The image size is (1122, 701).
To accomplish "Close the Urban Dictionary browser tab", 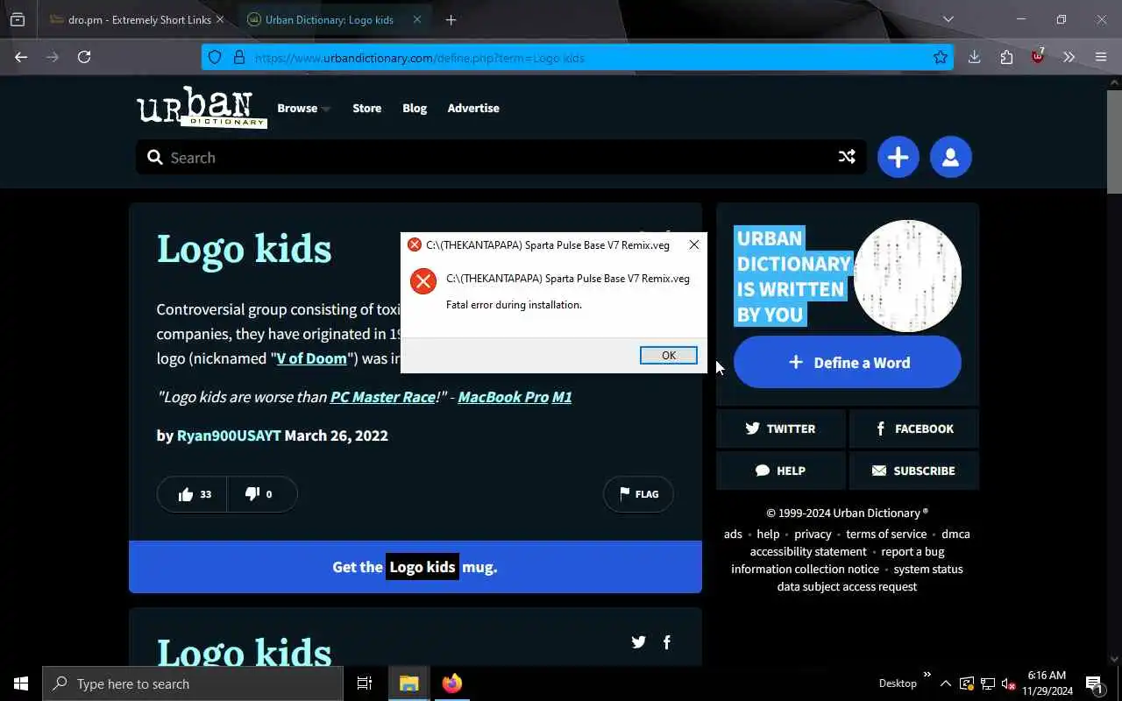I will (417, 19).
